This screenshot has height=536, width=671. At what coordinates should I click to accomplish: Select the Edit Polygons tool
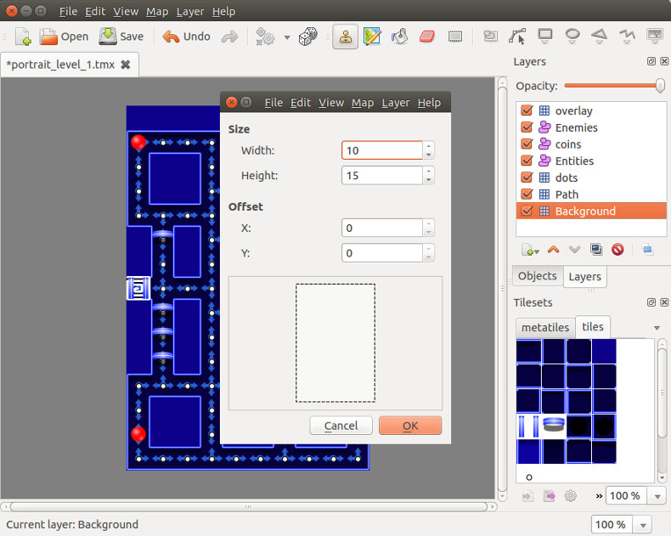coord(517,37)
